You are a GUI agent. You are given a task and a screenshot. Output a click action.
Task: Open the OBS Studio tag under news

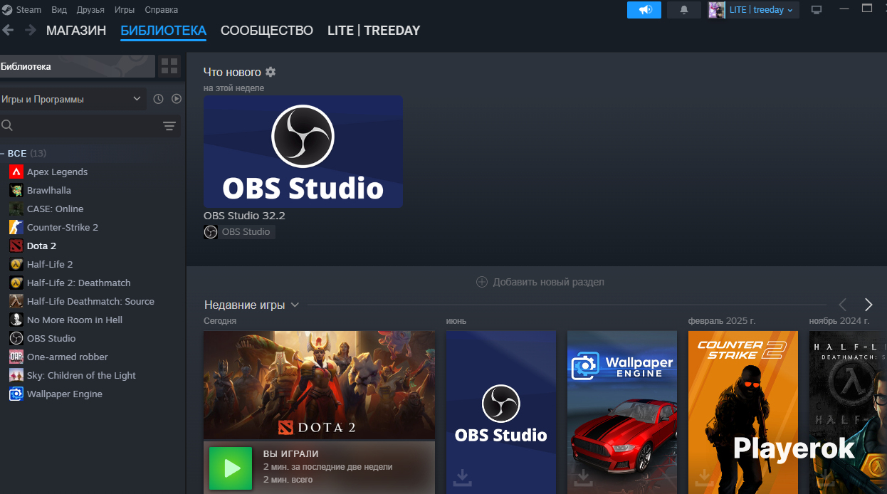click(x=239, y=232)
